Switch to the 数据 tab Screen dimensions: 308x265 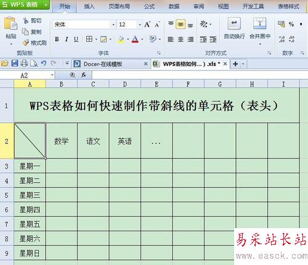click(x=174, y=6)
